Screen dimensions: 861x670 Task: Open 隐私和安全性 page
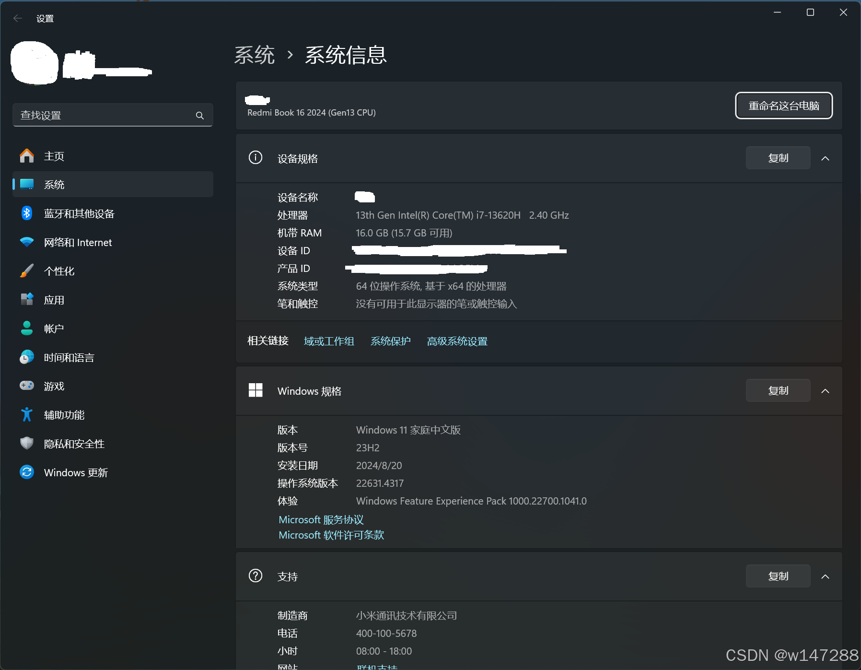113,444
